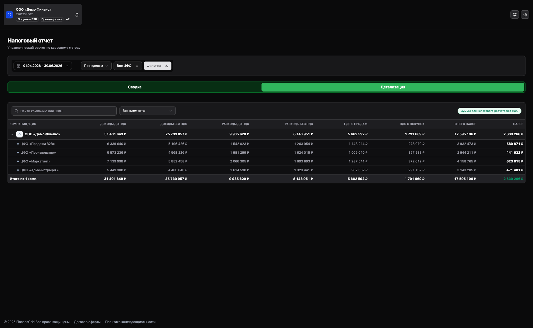Click the magnifier icon in search field
The height and width of the screenshot is (328, 533).
16,111
